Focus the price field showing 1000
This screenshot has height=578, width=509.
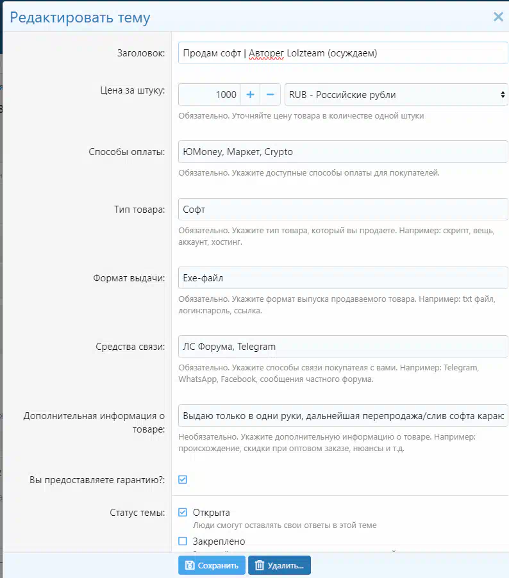pos(210,95)
